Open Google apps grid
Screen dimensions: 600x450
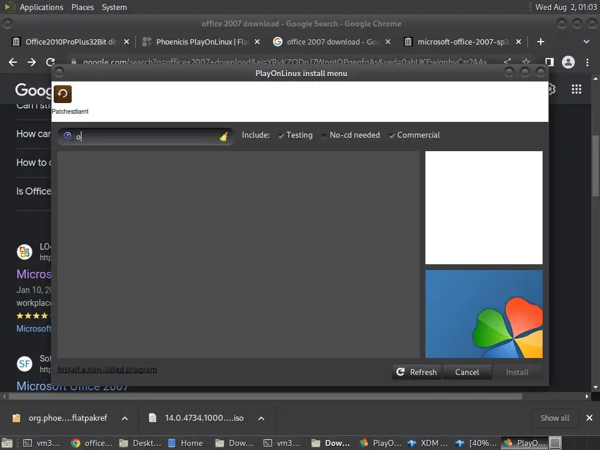click(577, 90)
